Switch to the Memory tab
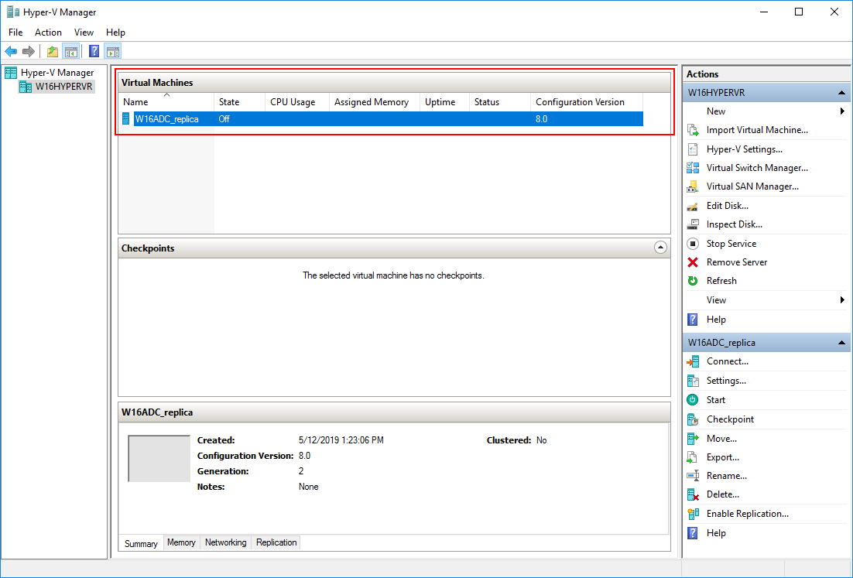 click(181, 542)
